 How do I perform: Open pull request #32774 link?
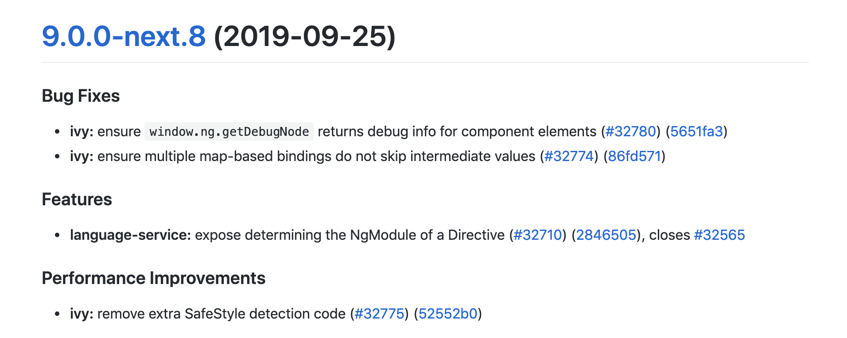[x=569, y=156]
